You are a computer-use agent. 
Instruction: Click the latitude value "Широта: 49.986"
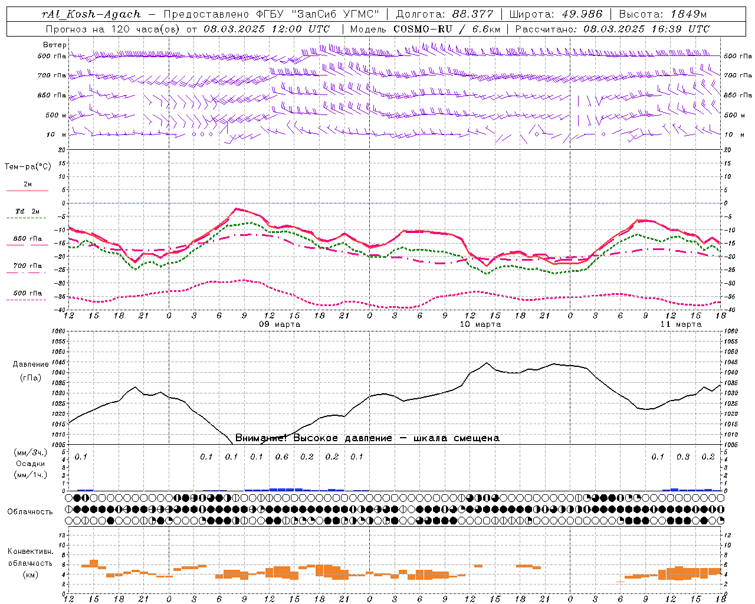pyautogui.click(x=556, y=14)
